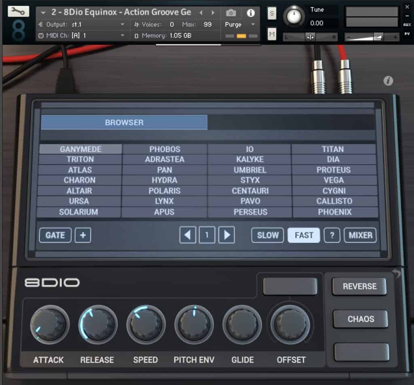Choose the PROTEUS preset

pyautogui.click(x=334, y=170)
